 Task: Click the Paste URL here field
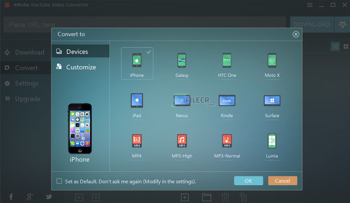coord(144,25)
